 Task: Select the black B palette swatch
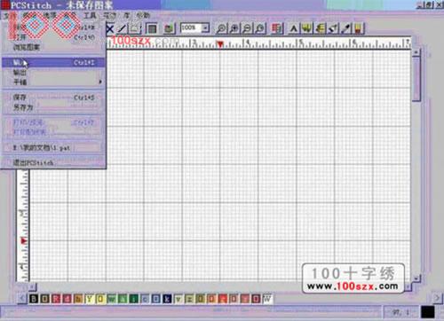pyautogui.click(x=34, y=299)
